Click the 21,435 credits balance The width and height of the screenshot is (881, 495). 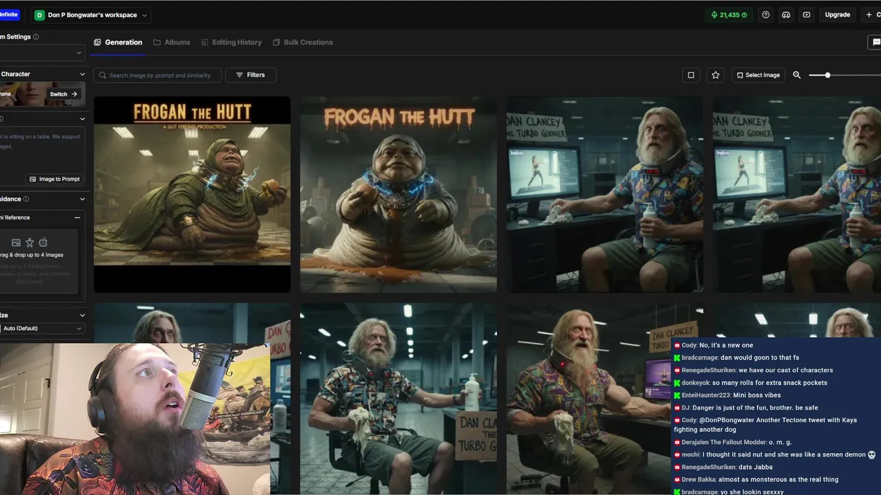tap(729, 14)
